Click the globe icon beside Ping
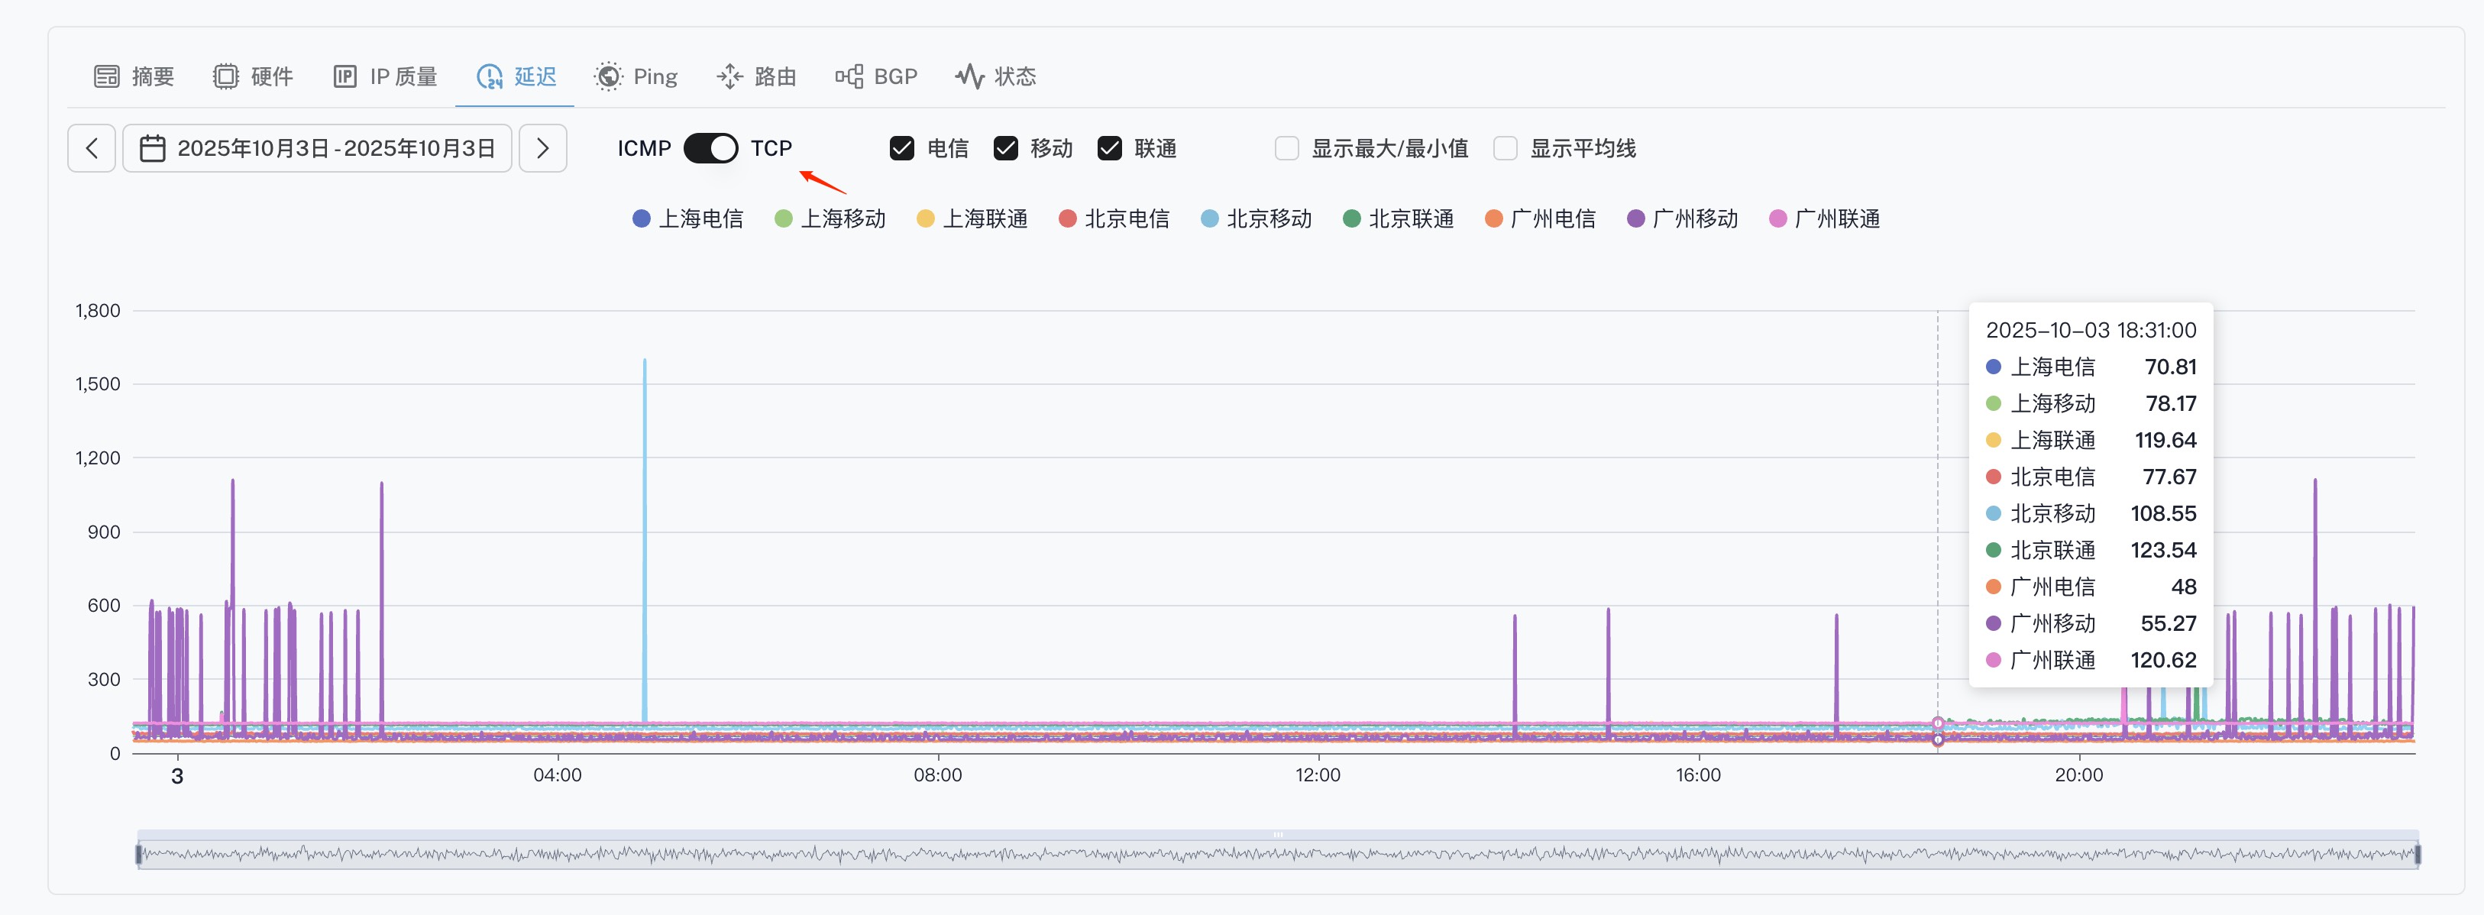Image resolution: width=2484 pixels, height=915 pixels. tap(607, 76)
